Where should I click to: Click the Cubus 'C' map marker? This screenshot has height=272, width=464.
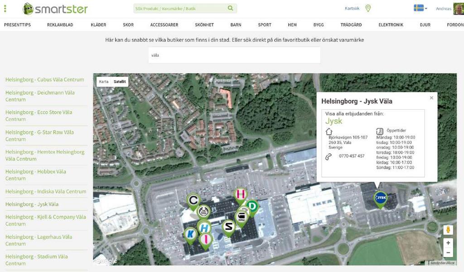[193, 202]
